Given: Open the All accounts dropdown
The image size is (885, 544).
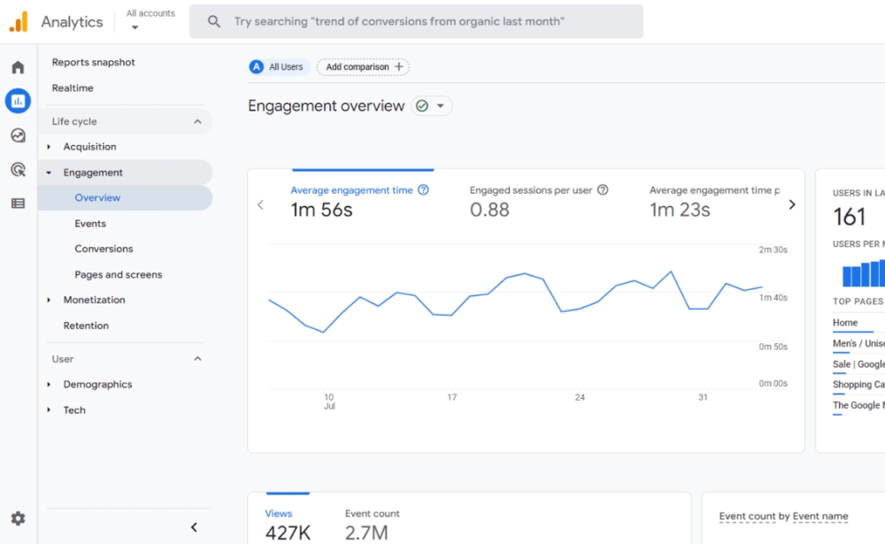Looking at the screenshot, I should pyautogui.click(x=150, y=19).
